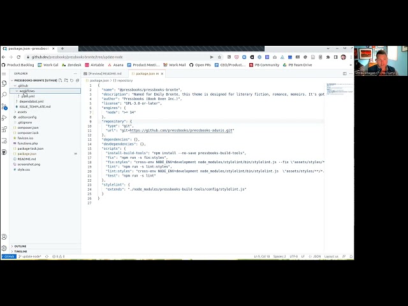Image resolution: width=408 pixels, height=306 pixels.
Task: Split the editor to the right
Action: pyautogui.click(x=344, y=74)
